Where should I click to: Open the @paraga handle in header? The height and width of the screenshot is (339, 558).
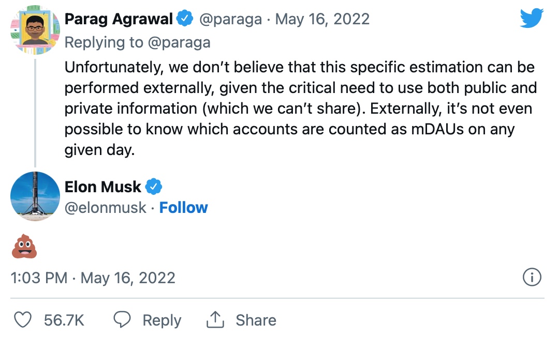point(231,20)
